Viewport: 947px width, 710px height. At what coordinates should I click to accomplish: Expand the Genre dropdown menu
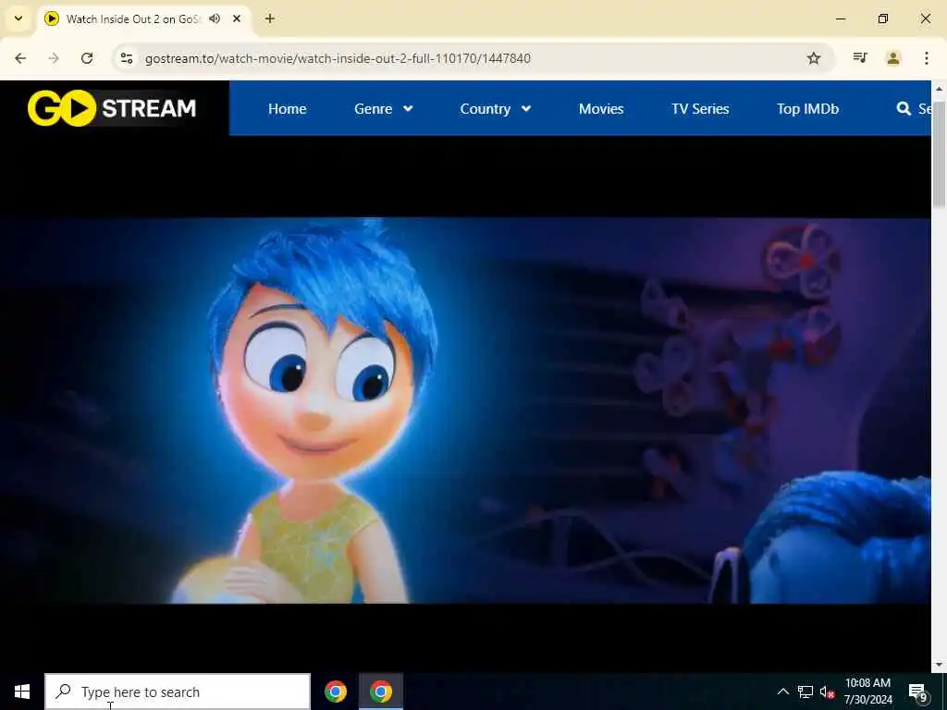coord(384,109)
